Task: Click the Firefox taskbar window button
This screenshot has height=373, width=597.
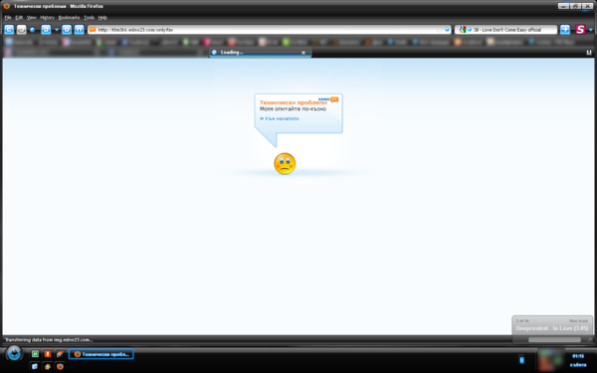Action: [x=101, y=354]
